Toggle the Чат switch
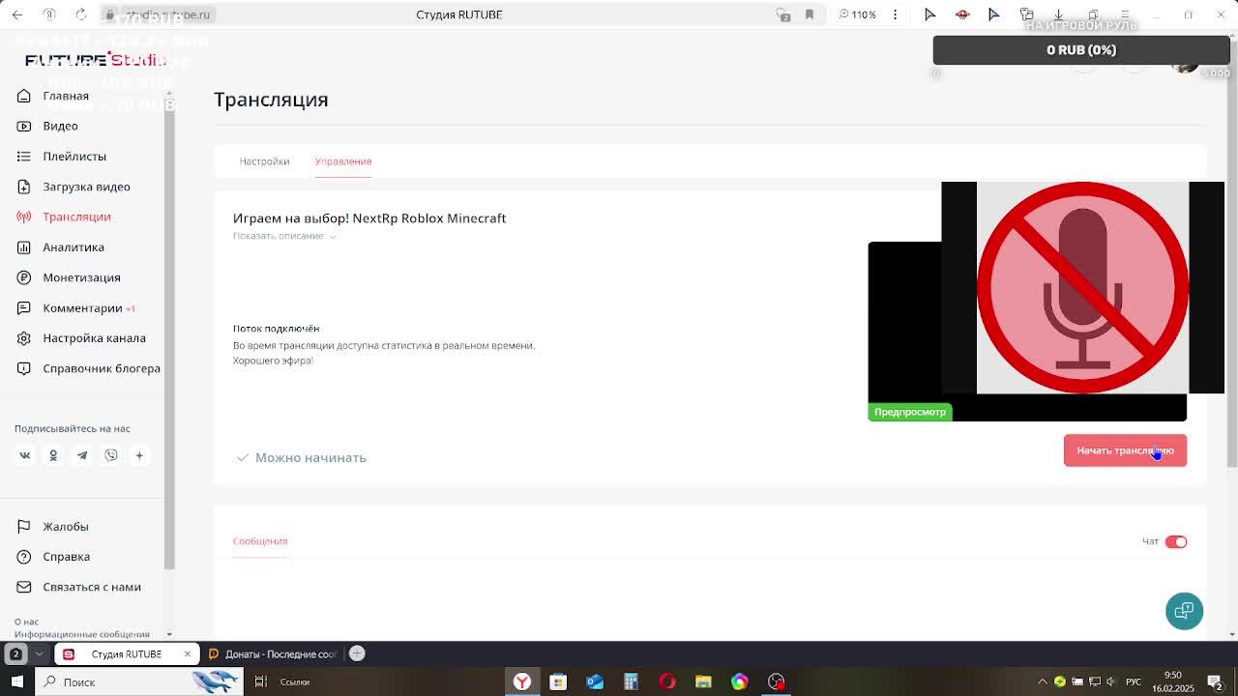 (x=1176, y=541)
